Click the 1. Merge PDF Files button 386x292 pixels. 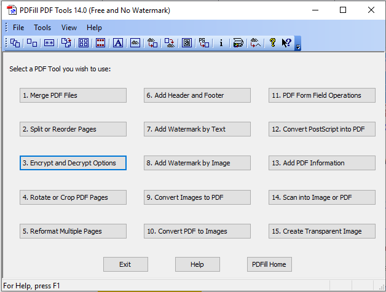(73, 95)
